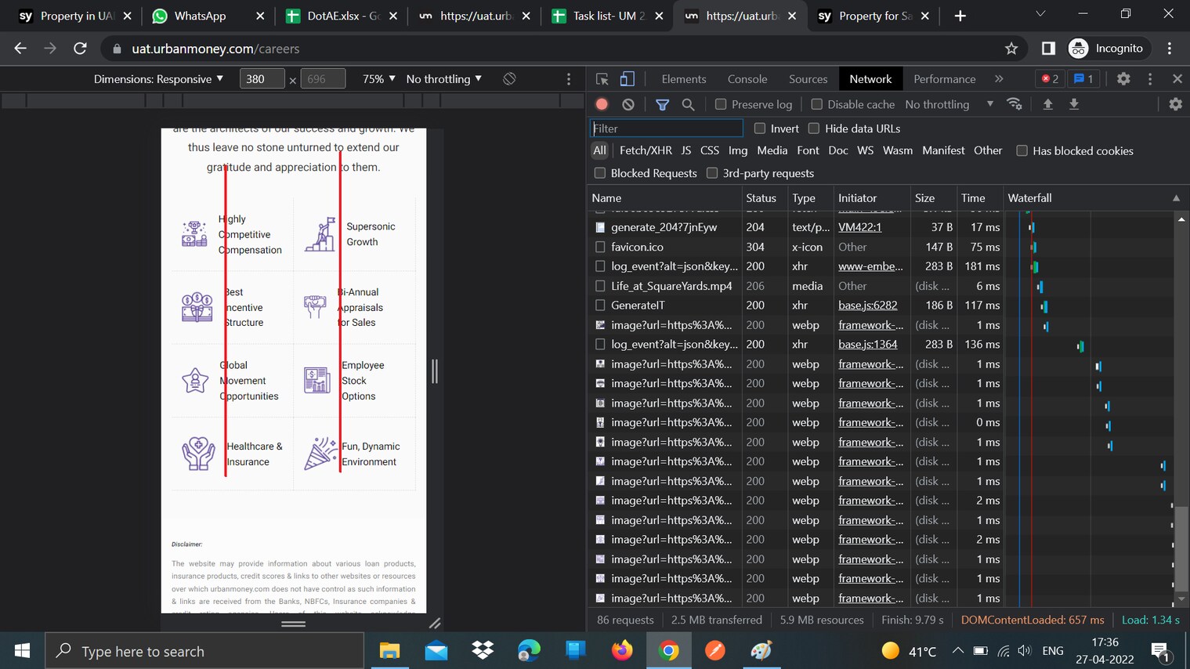Activate the inspect element picker
The image size is (1190, 669).
coord(602,79)
